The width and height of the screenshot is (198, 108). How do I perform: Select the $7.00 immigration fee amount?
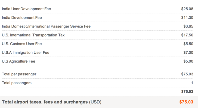pyautogui.click(x=188, y=53)
